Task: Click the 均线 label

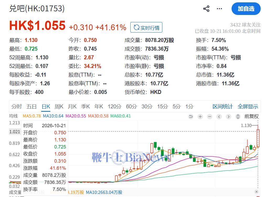Action: coord(13,116)
